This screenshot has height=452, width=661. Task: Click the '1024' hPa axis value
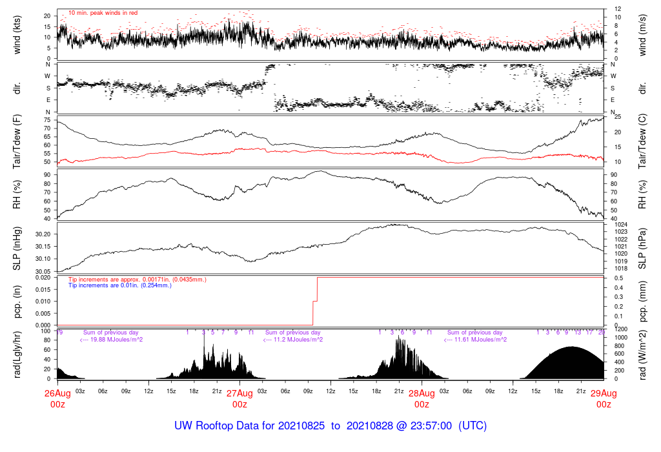(x=622, y=225)
